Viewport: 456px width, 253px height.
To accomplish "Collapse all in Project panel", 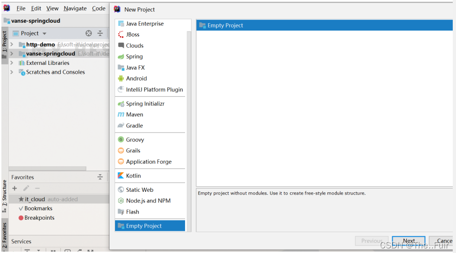I will [x=100, y=33].
